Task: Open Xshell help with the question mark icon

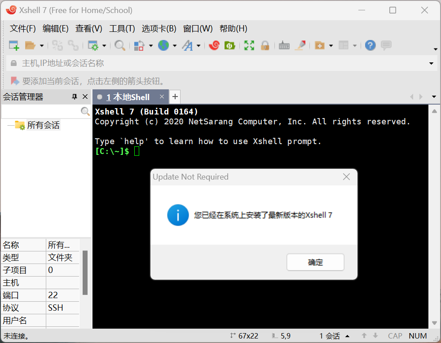Action: (370, 45)
